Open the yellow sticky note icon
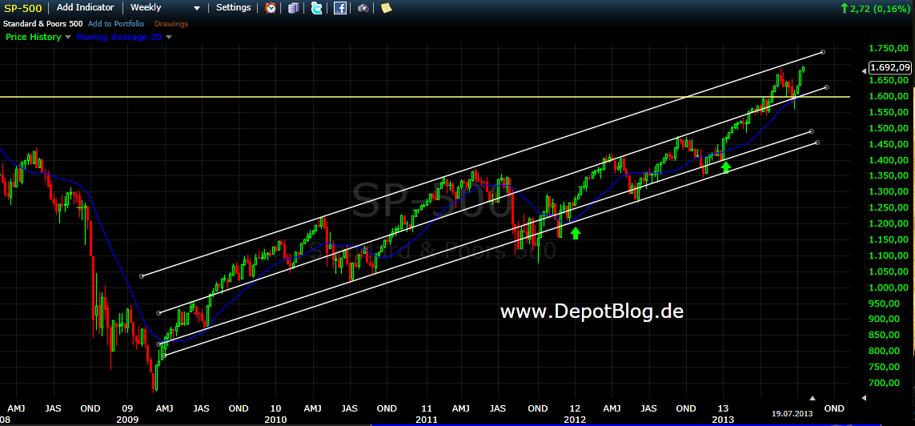The height and width of the screenshot is (426, 915). tap(386, 8)
